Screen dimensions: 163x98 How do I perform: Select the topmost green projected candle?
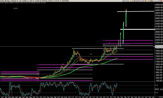pos(126,18)
